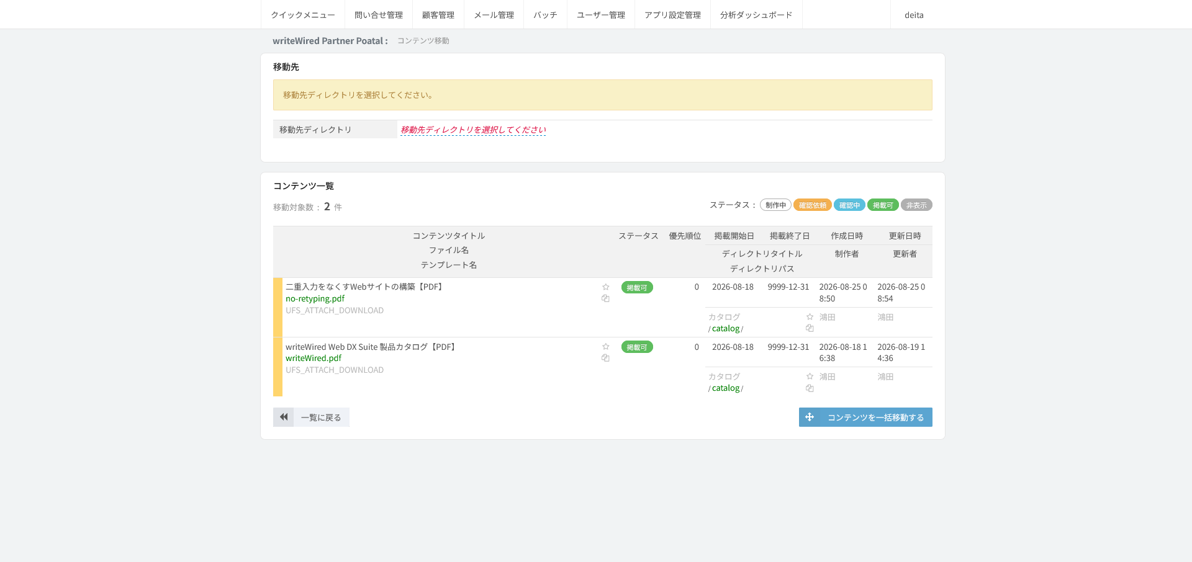Image resolution: width=1192 pixels, height=562 pixels.
Task: Click the 制作中 status legend badge
Action: [x=775, y=205]
